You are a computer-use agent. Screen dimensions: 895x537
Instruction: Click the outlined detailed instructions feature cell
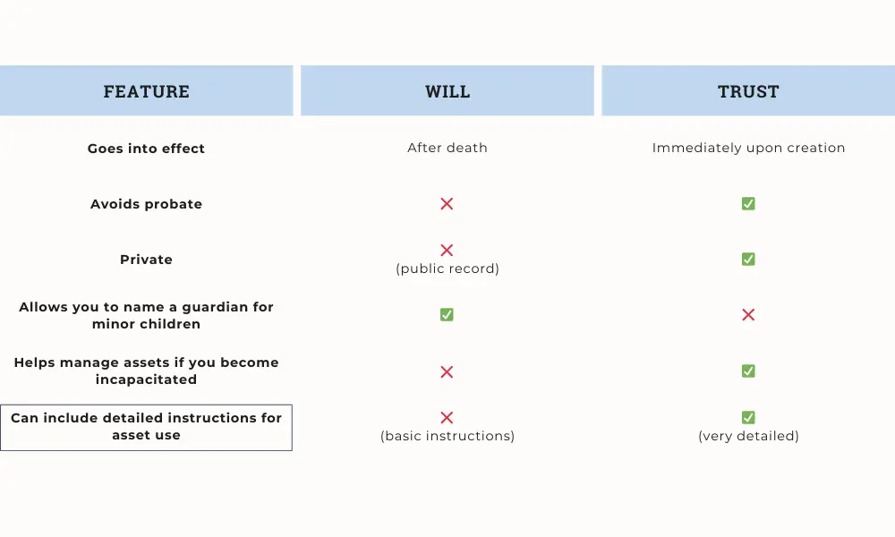tap(146, 427)
